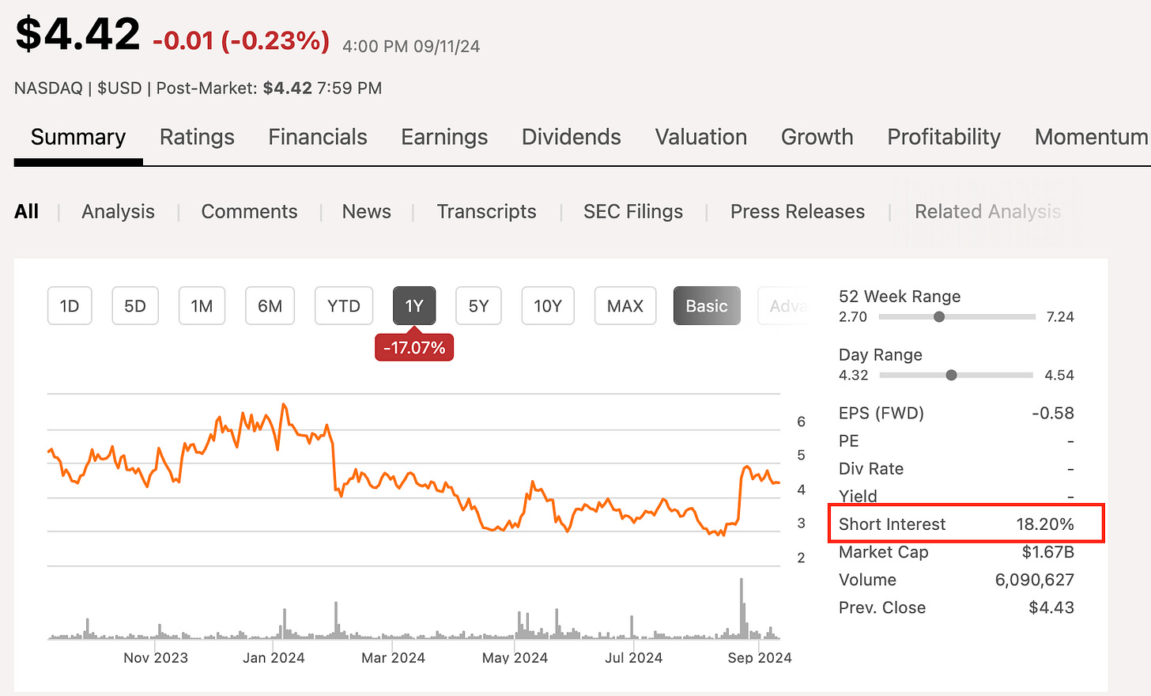1151x696 pixels.
Task: Click the -17.07% return badge
Action: point(414,348)
